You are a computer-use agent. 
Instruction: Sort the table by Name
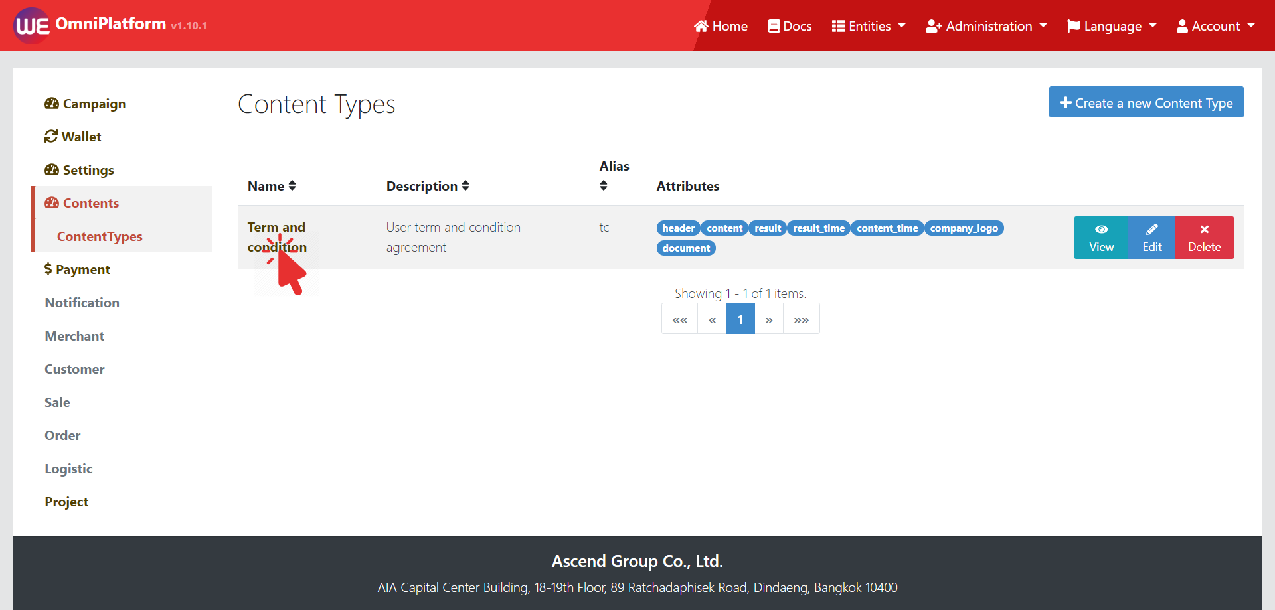(272, 186)
